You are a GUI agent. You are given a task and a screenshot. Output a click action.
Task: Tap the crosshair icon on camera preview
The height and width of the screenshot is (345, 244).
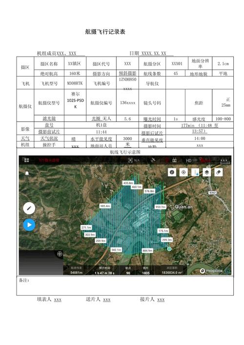(x=60, y=254)
